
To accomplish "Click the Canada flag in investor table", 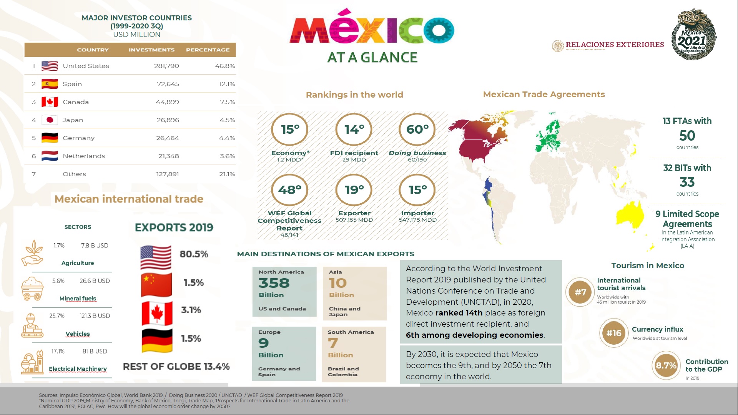I will [x=50, y=102].
